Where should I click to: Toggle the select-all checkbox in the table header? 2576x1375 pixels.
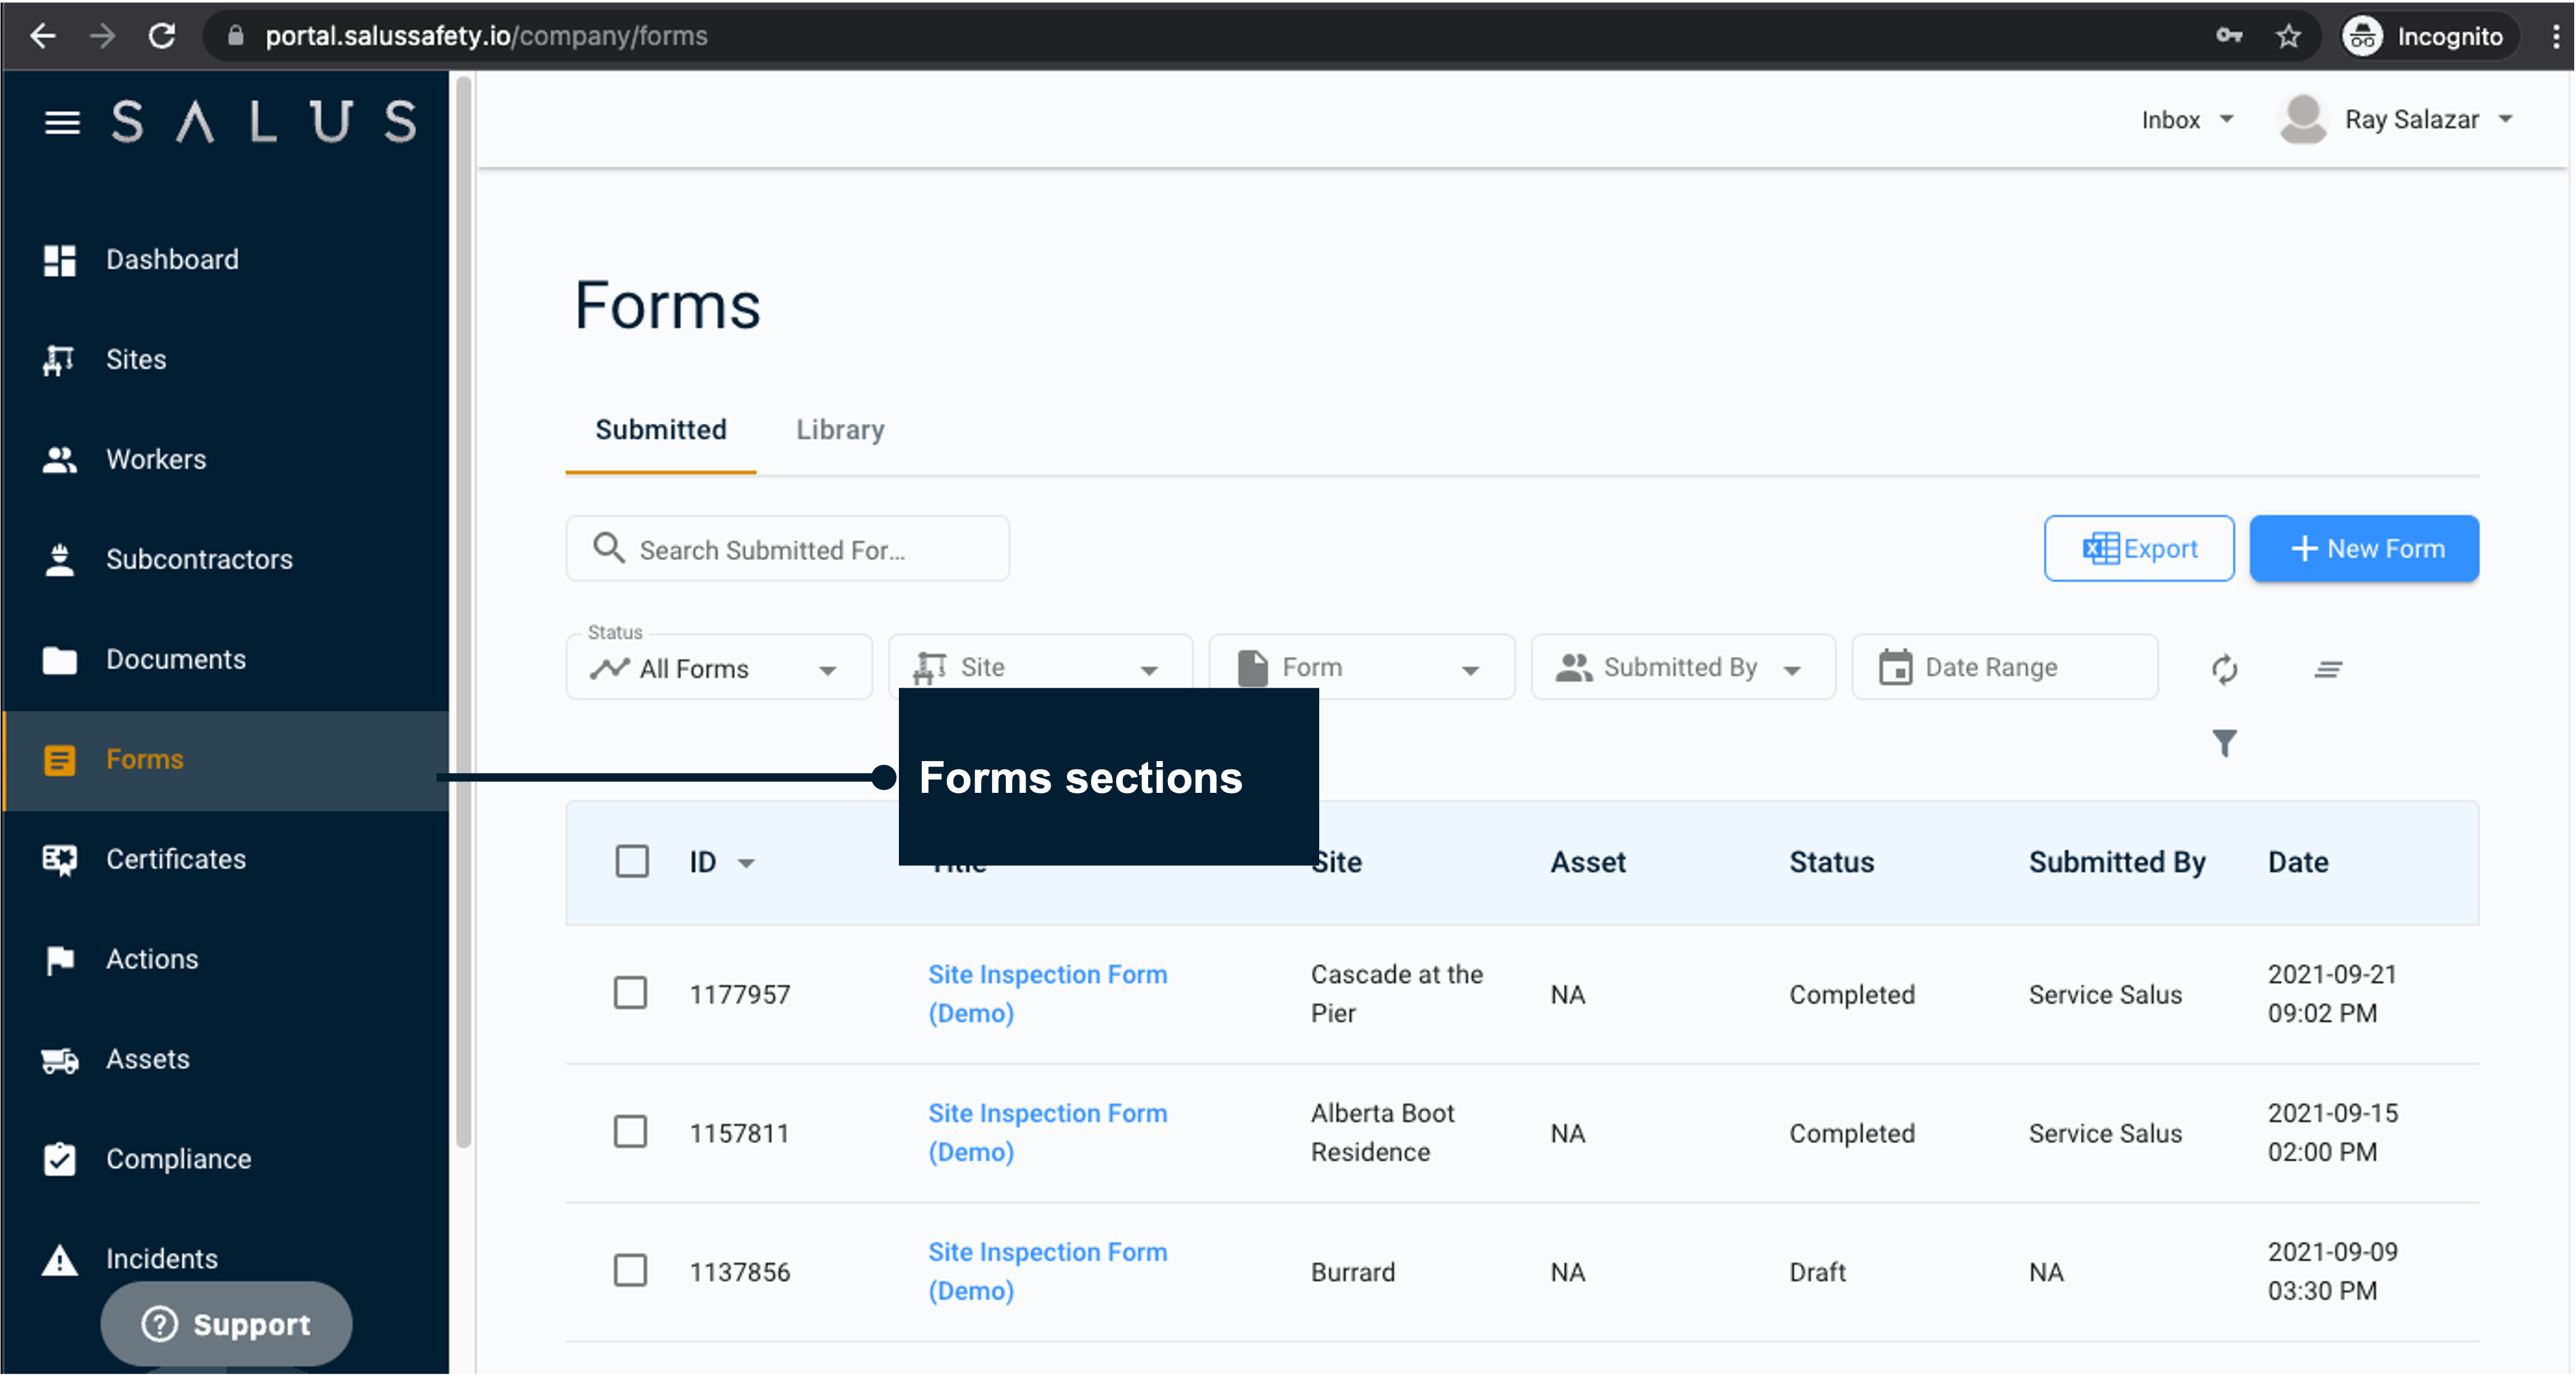(x=632, y=861)
